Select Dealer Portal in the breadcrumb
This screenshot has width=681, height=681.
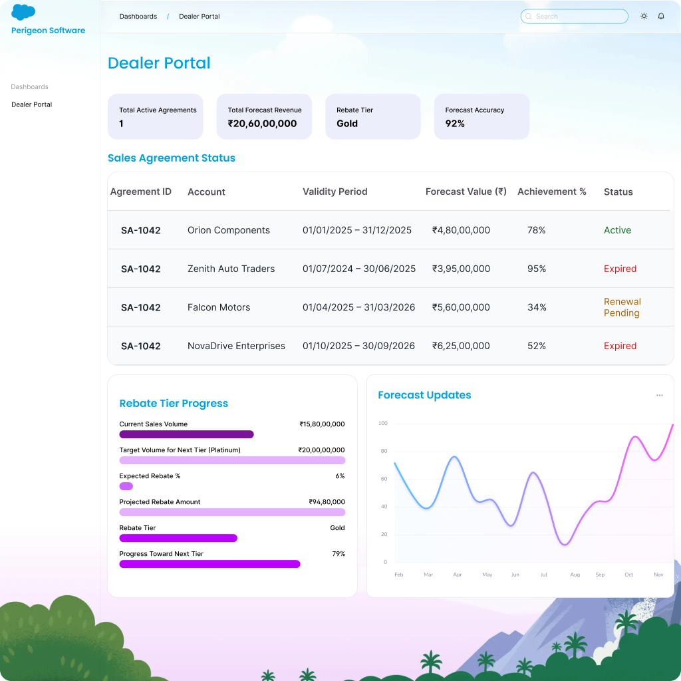(200, 16)
